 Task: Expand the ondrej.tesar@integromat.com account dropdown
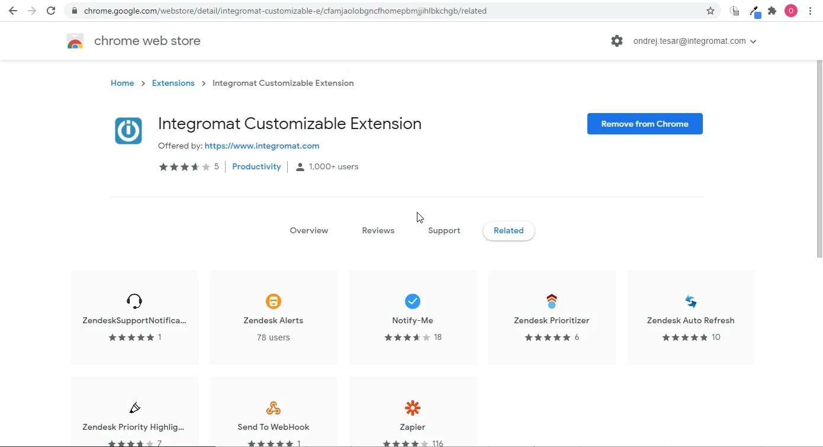(x=695, y=41)
